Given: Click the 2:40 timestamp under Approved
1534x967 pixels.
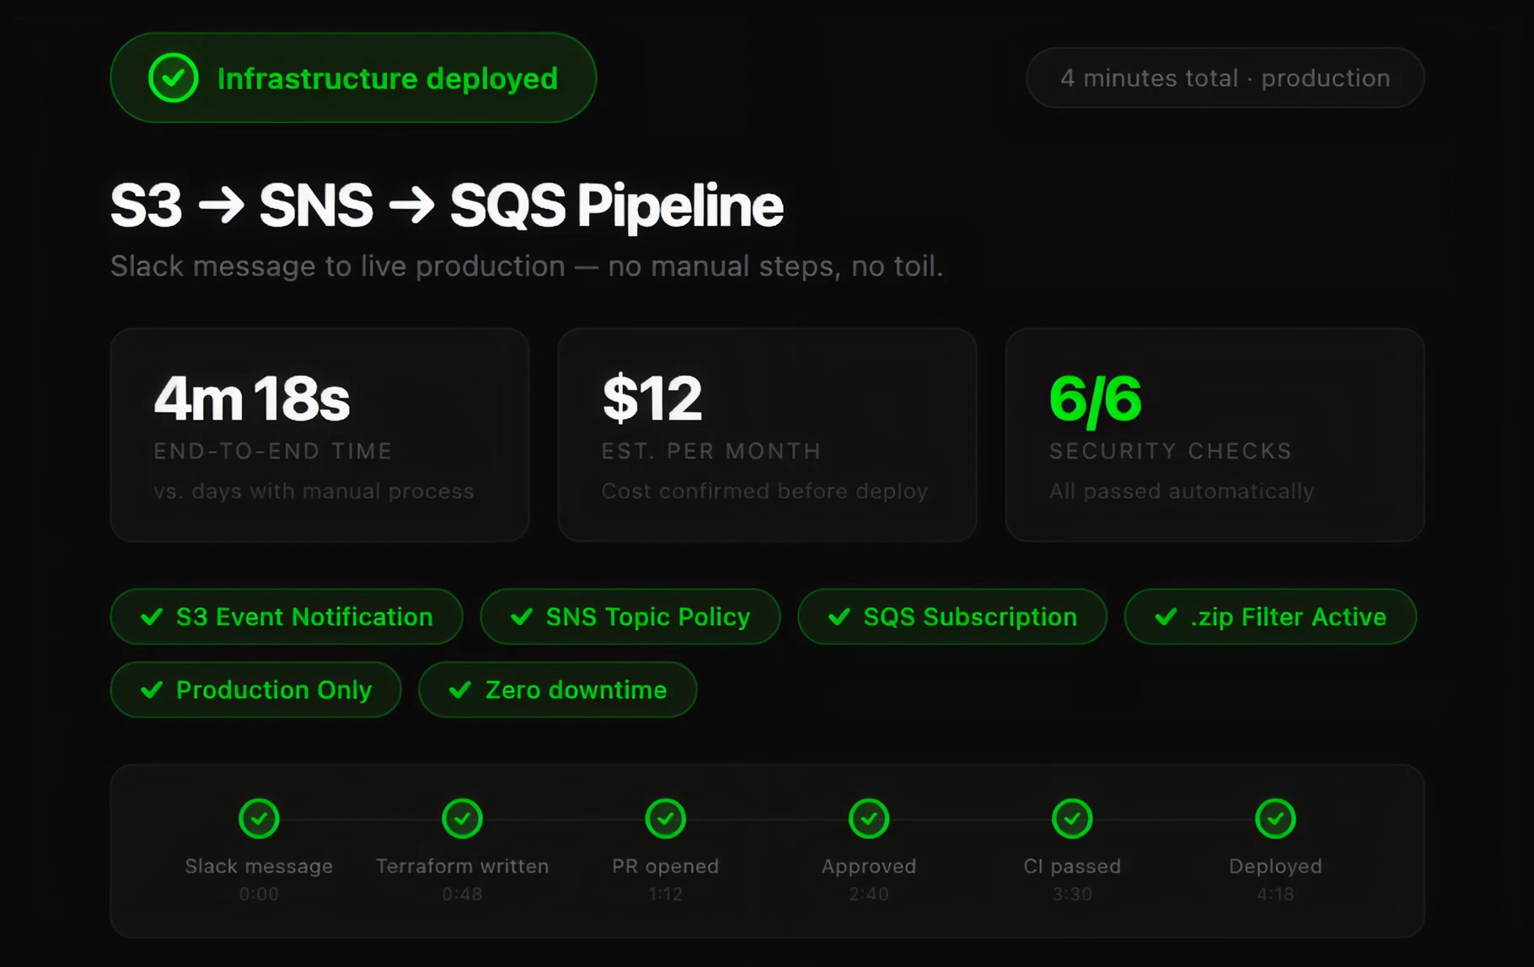Looking at the screenshot, I should point(868,895).
